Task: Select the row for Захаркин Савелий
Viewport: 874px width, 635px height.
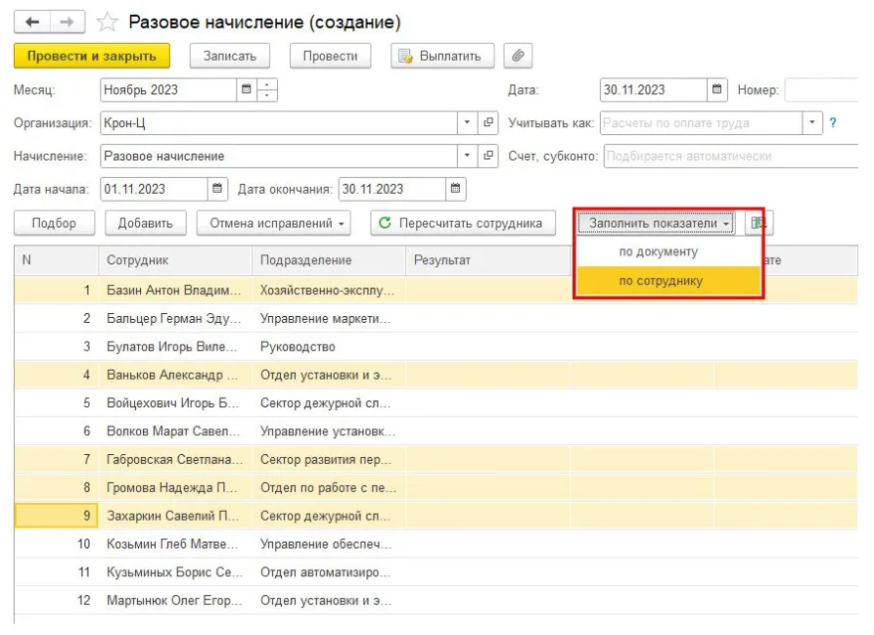Action: click(171, 516)
